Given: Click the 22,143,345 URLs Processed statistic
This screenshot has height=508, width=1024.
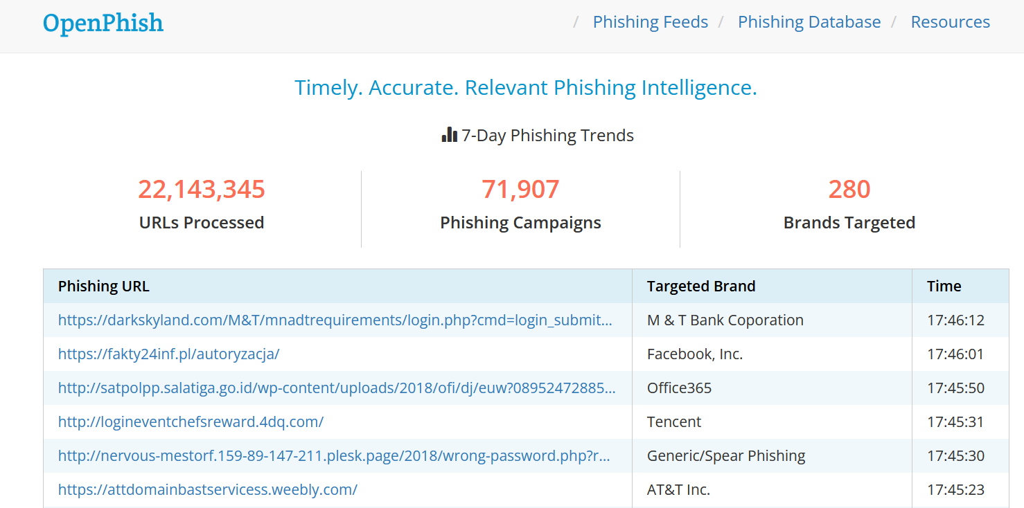Looking at the screenshot, I should 202,189.
